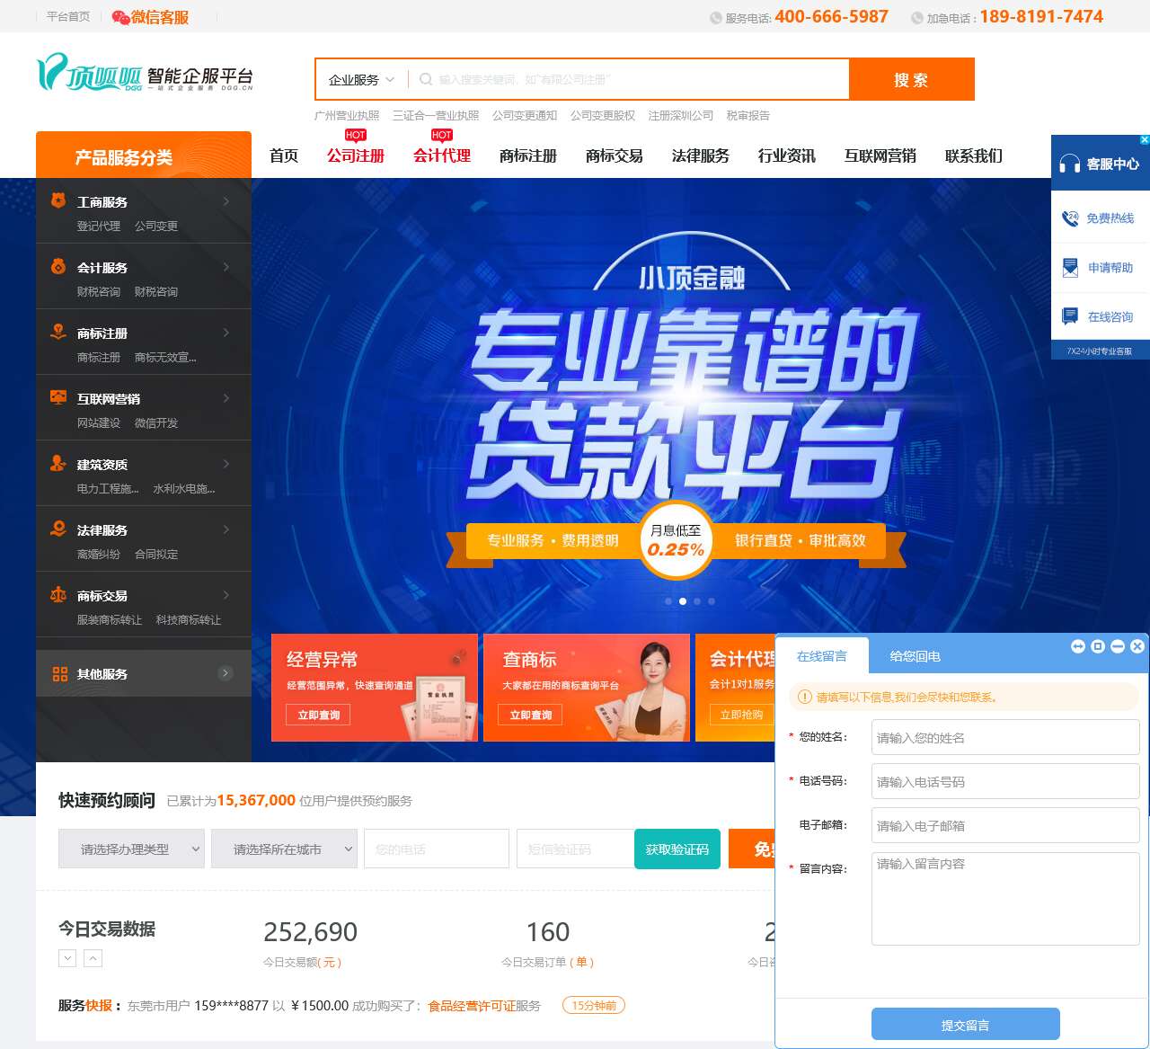Click the 食品经营许可证 link in 服务快报
The width and height of the screenshot is (1150, 1049).
coord(472,1005)
